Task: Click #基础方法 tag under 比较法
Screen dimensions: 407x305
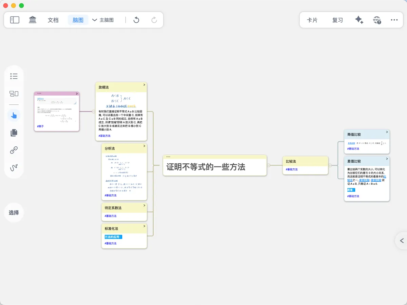Action: pyautogui.click(x=292, y=169)
